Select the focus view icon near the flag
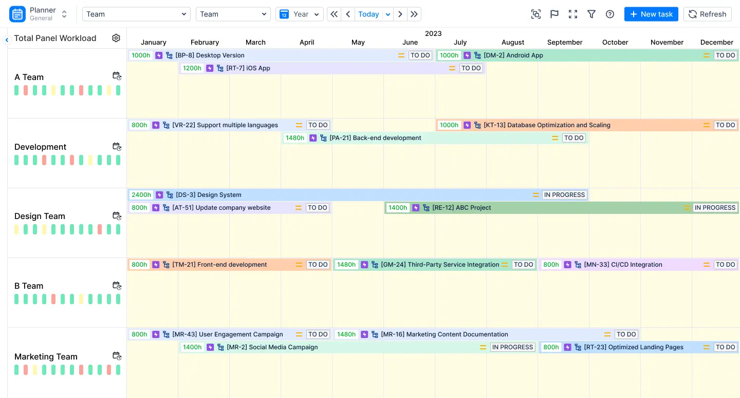The image size is (740, 398). 536,14
